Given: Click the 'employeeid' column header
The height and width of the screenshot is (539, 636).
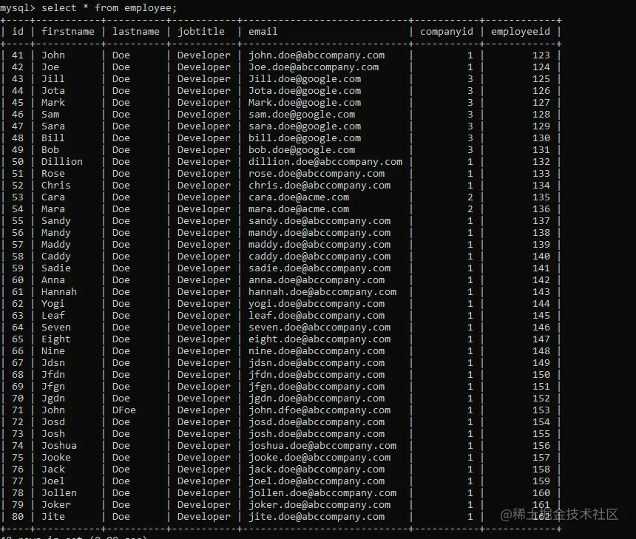Looking at the screenshot, I should pos(521,31).
